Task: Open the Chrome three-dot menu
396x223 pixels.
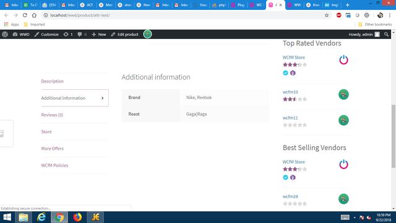Action: [x=390, y=15]
